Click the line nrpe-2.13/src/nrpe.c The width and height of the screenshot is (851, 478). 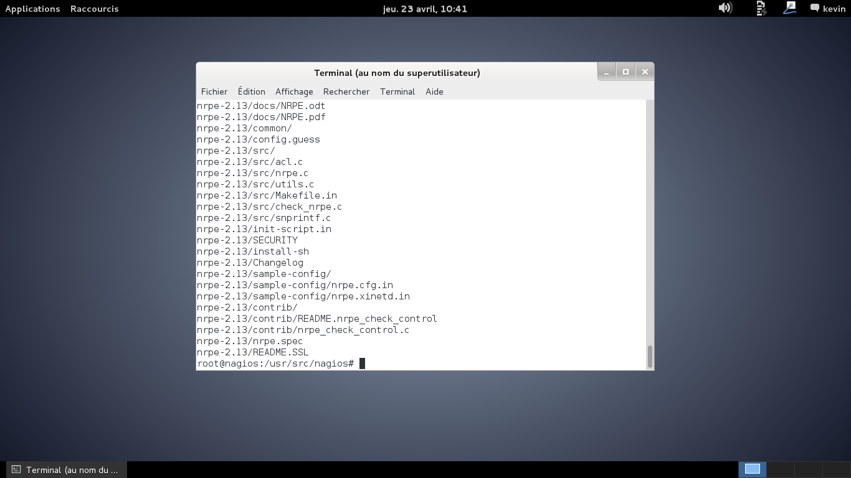[252, 173]
